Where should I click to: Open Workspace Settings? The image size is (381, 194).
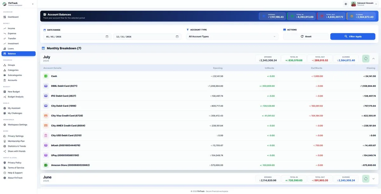tap(18, 125)
